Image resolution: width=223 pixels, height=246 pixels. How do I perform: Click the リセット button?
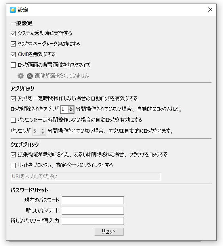tap(109, 232)
